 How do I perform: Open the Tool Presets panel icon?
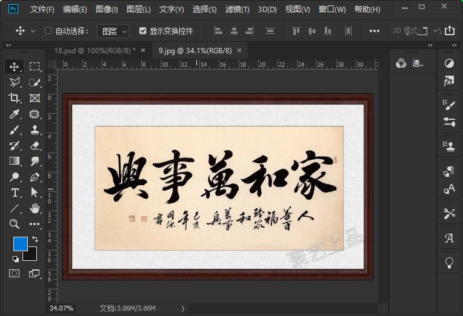tap(449, 214)
